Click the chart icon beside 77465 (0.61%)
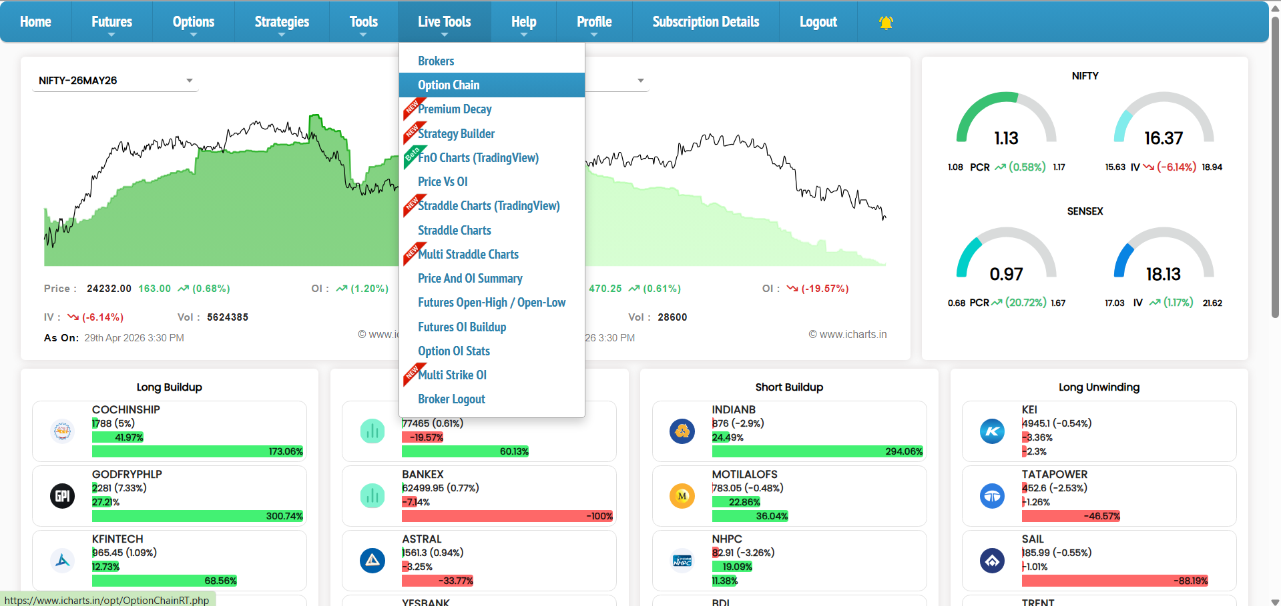Image resolution: width=1281 pixels, height=606 pixels. 372,431
